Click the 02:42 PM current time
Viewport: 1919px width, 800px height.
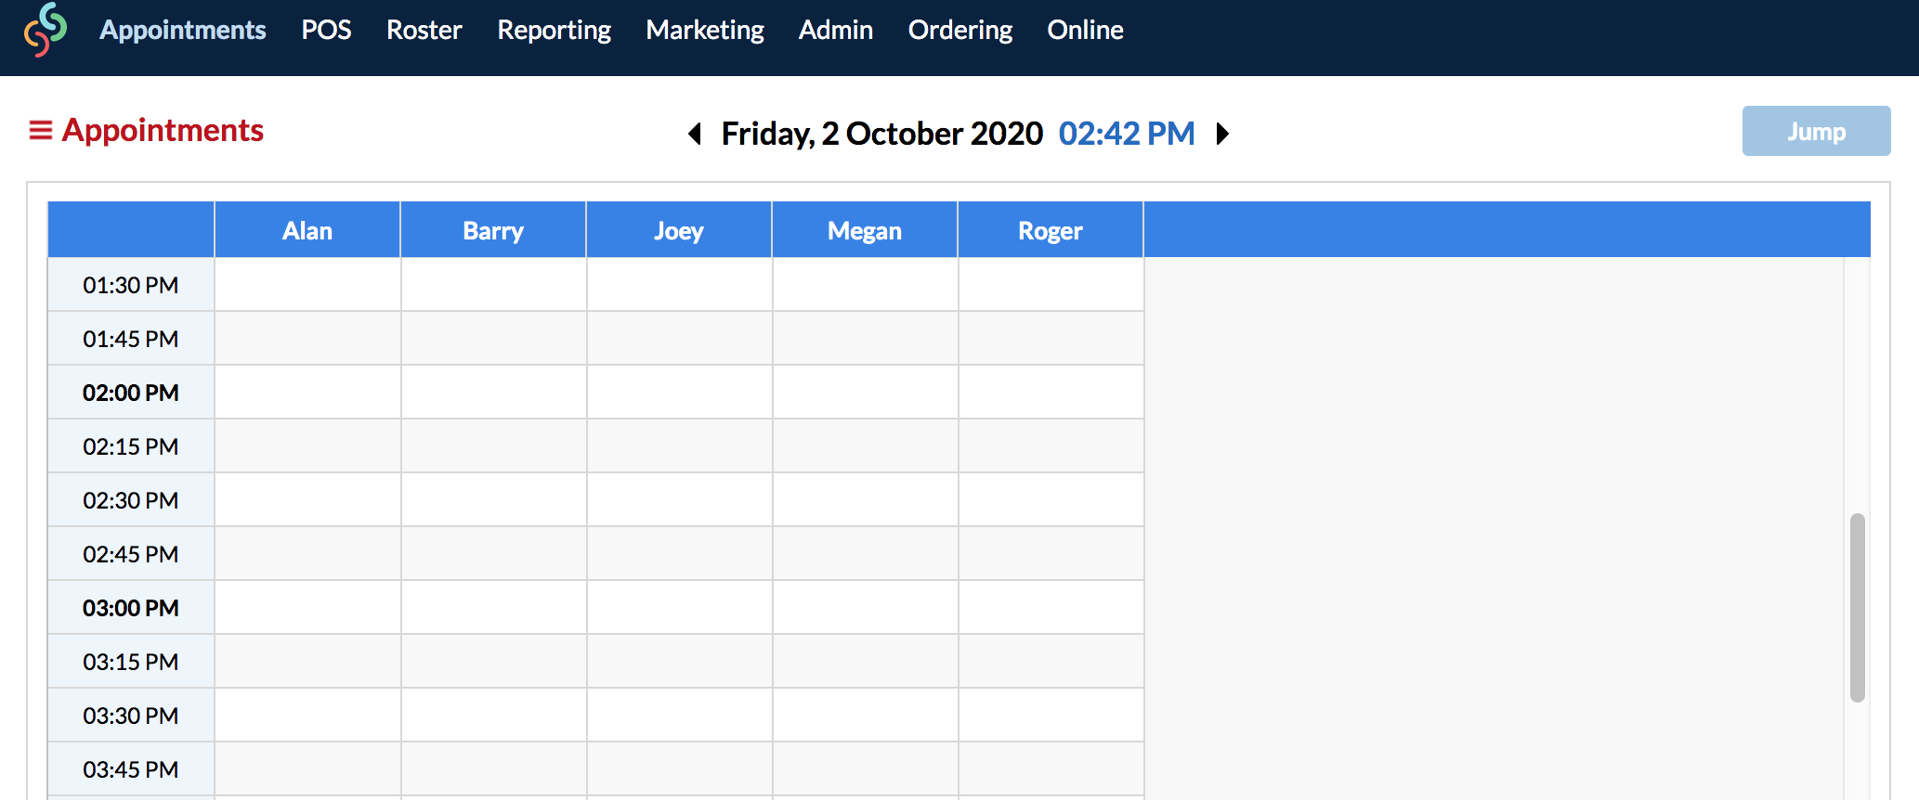1127,134
